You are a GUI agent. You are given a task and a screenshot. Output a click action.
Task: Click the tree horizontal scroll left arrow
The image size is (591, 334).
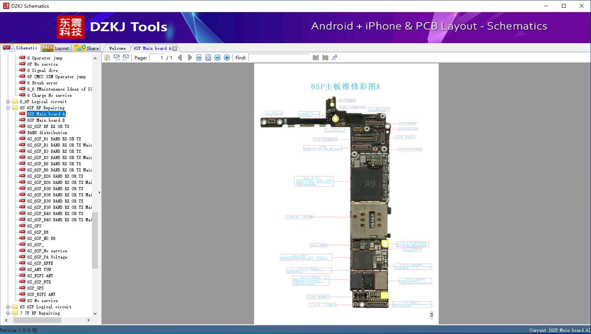tap(6, 320)
